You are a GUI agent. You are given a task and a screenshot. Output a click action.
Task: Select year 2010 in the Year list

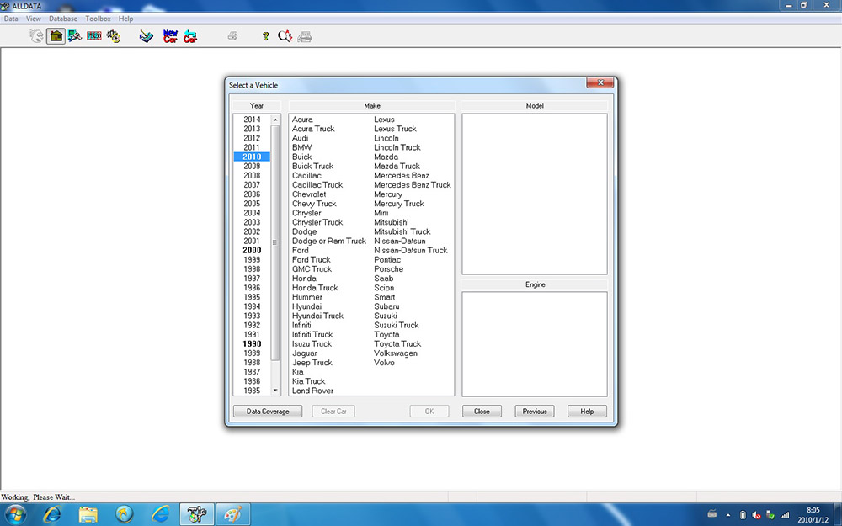[251, 157]
